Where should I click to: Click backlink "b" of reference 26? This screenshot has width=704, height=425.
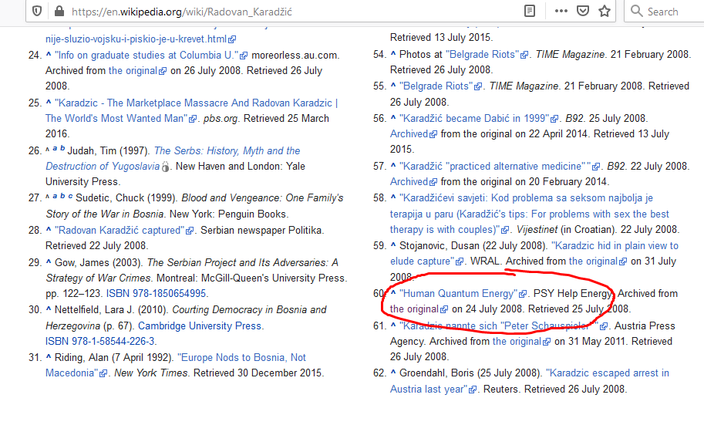(x=62, y=148)
